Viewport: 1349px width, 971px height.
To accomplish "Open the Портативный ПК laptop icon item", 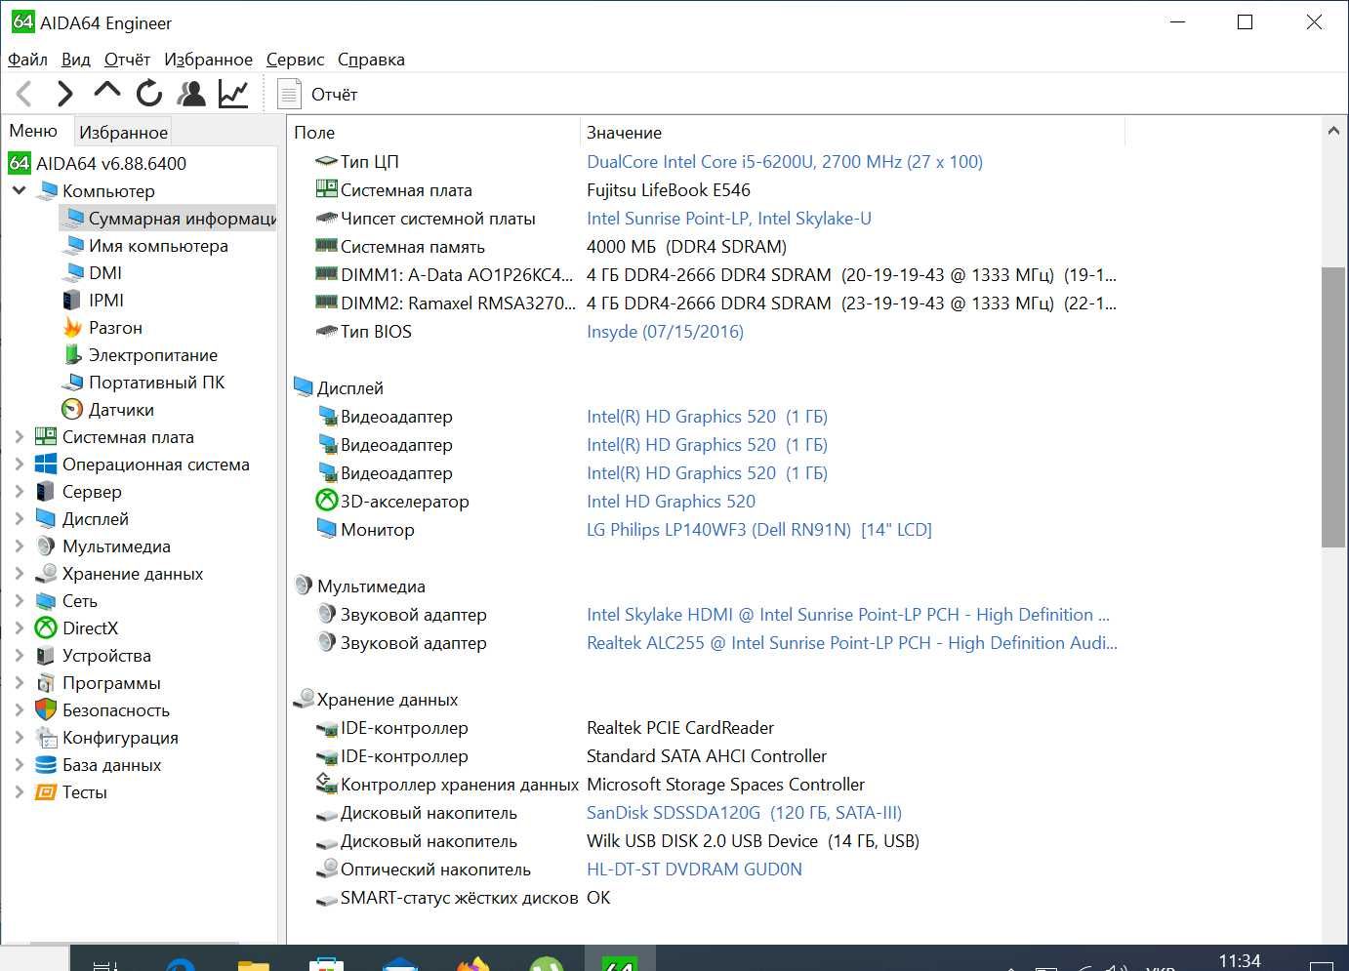I will coord(72,383).
